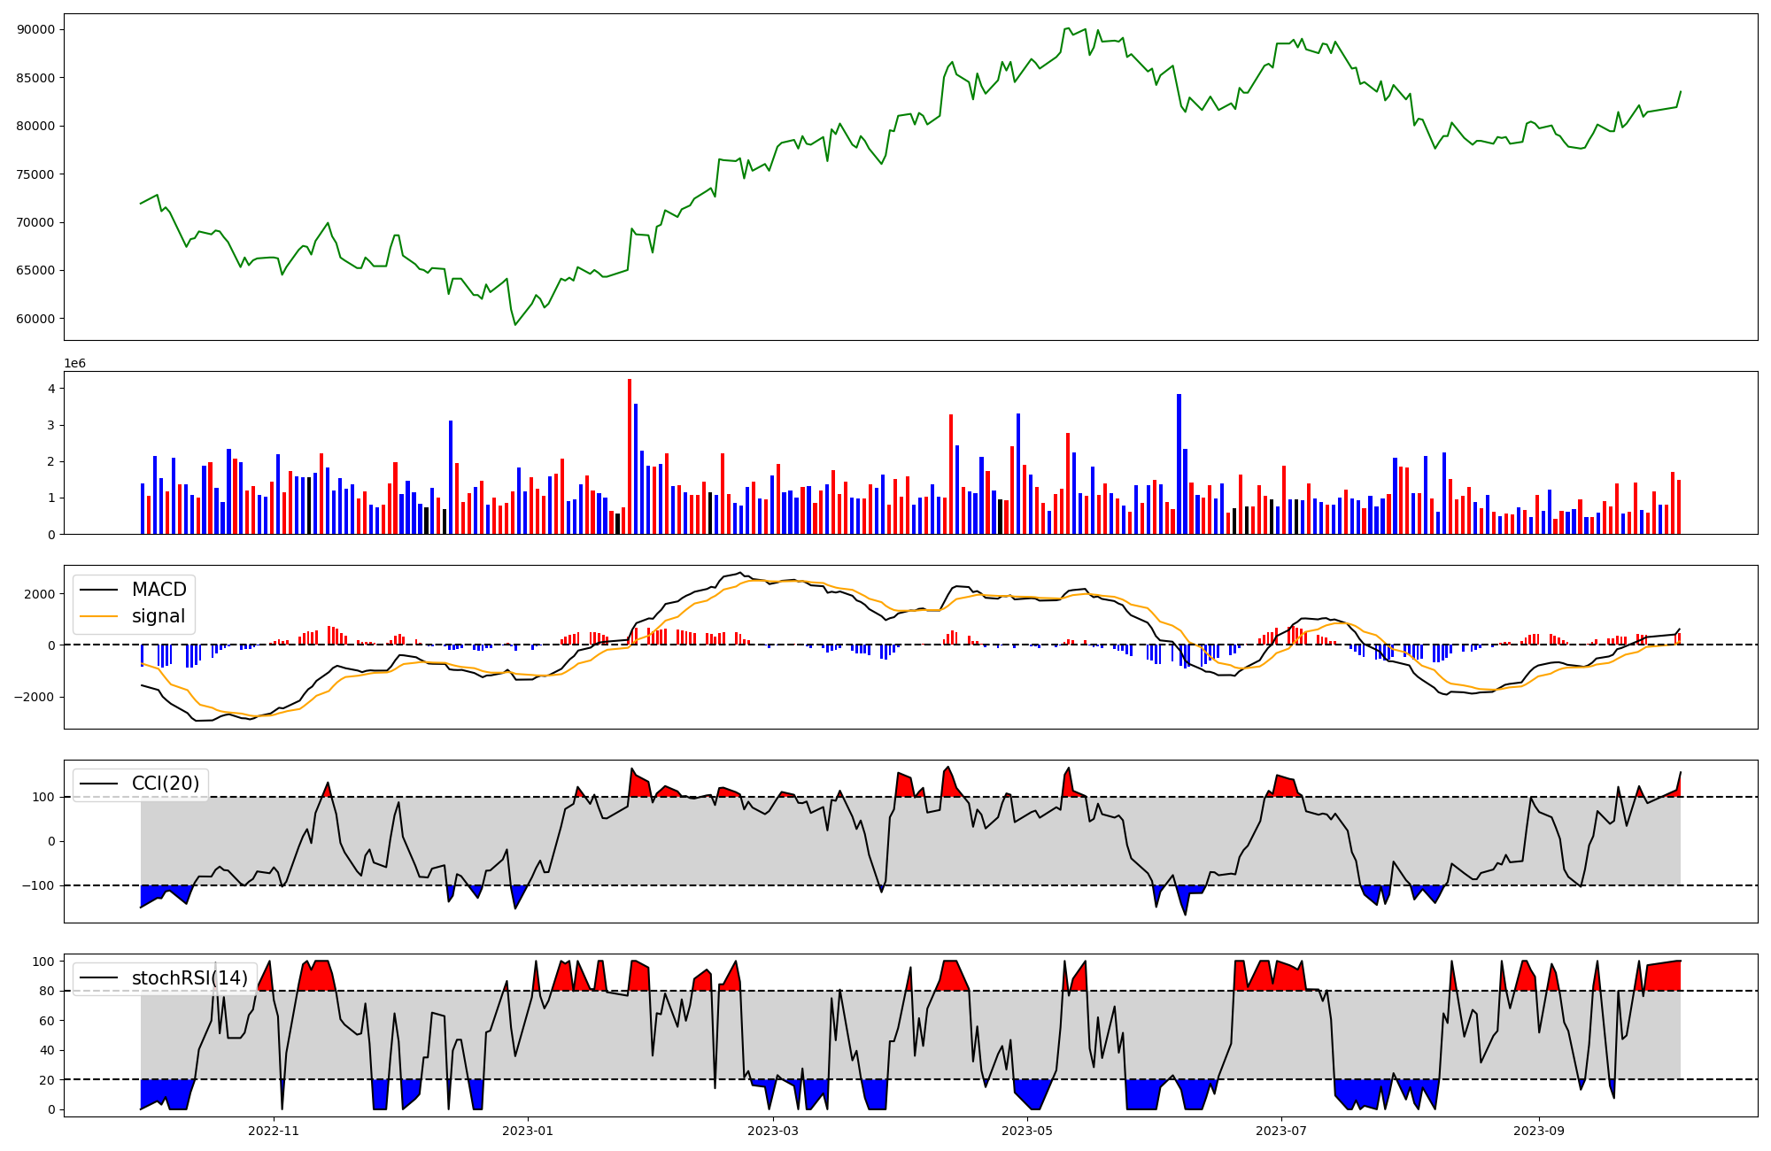1771x1151 pixels.
Task: Click the 80 stochRSI axis tick label
Action: (x=47, y=991)
